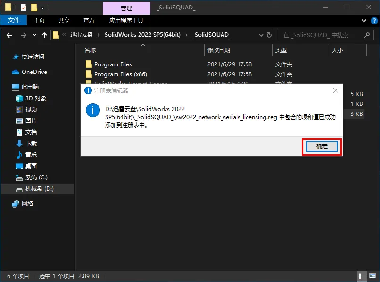The image size is (380, 282).
Task: Open 下载 folder in sidebar
Action: click(x=31, y=143)
